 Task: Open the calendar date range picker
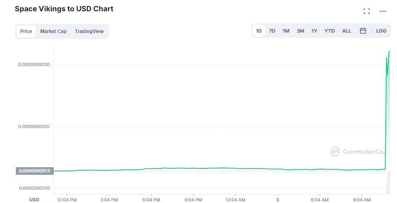point(363,31)
